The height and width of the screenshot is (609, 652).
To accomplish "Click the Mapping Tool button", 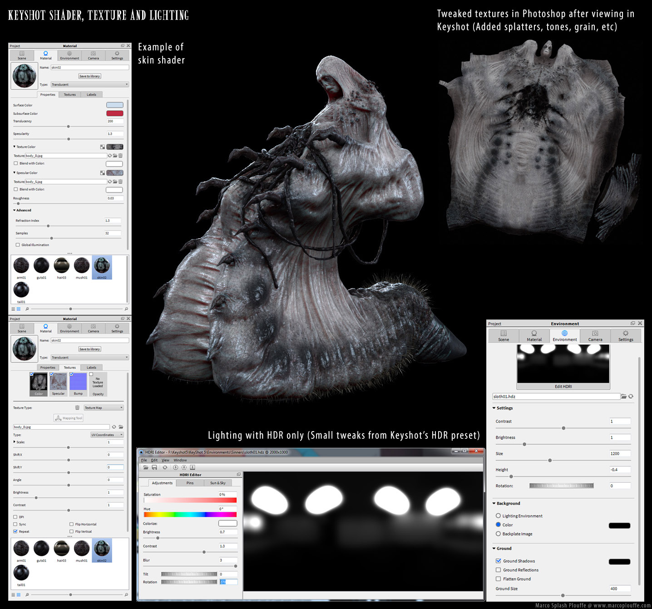I will (69, 418).
